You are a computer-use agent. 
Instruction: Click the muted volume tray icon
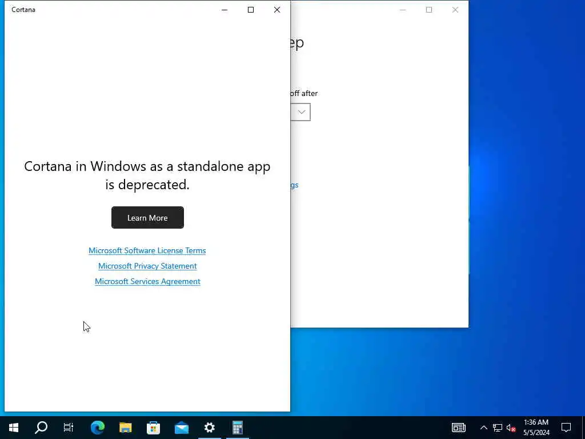(x=511, y=428)
